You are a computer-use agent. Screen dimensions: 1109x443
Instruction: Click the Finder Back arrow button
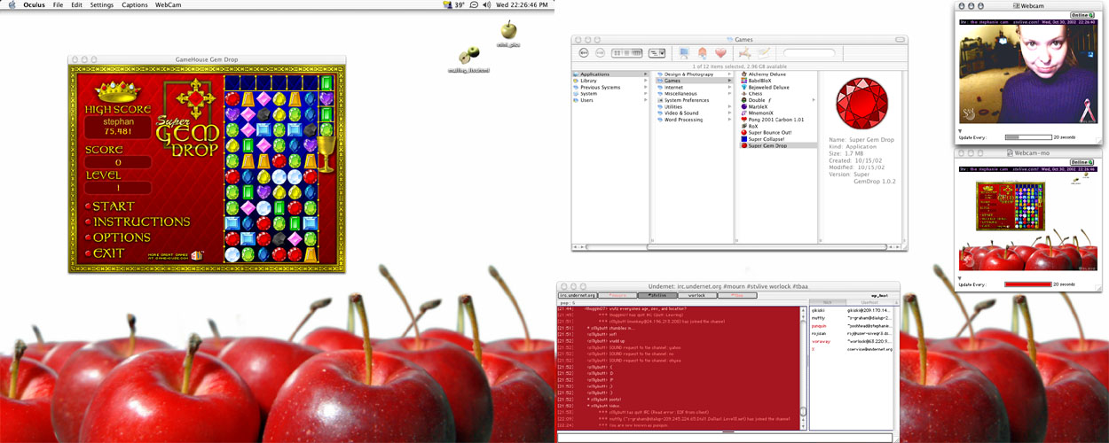pyautogui.click(x=585, y=53)
